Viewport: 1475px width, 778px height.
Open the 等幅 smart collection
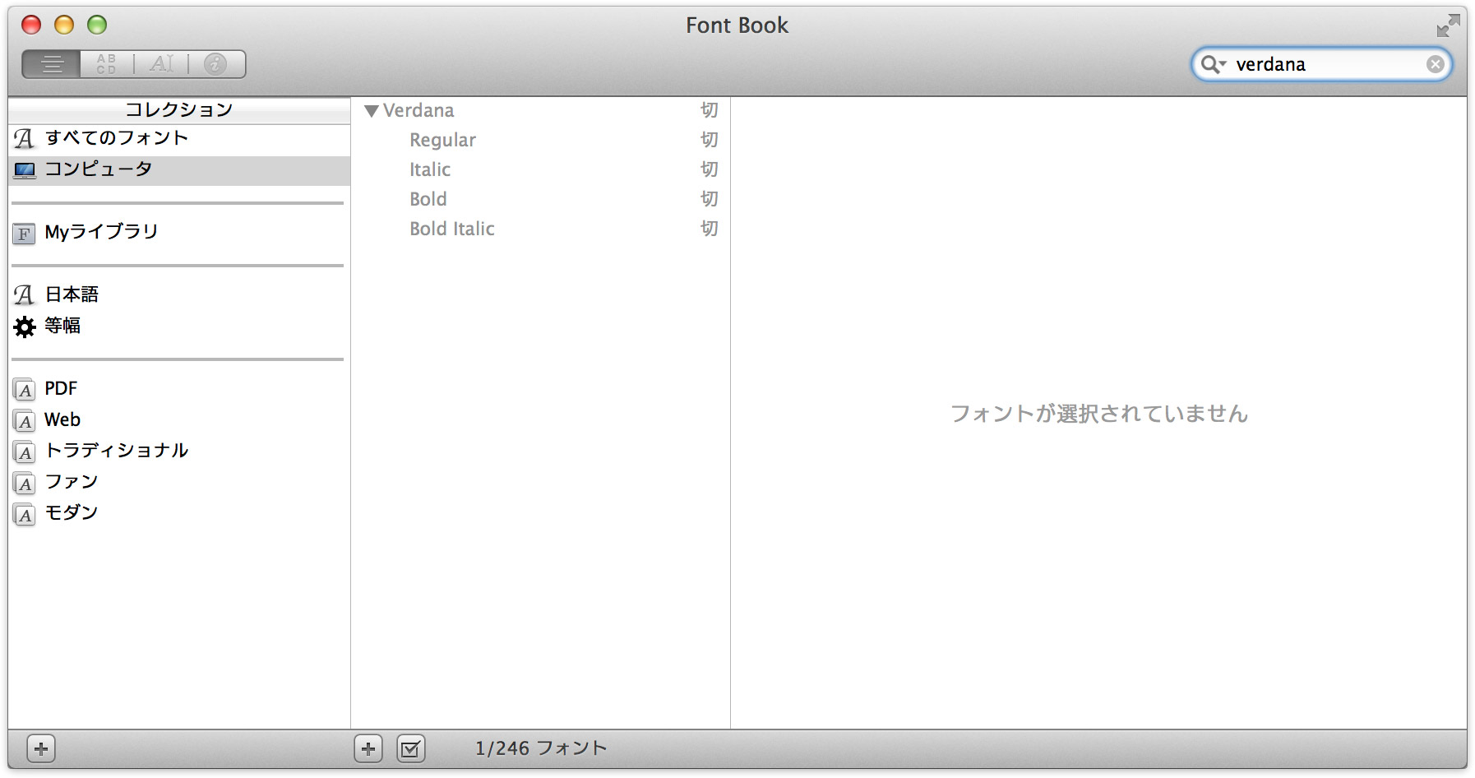coord(179,326)
